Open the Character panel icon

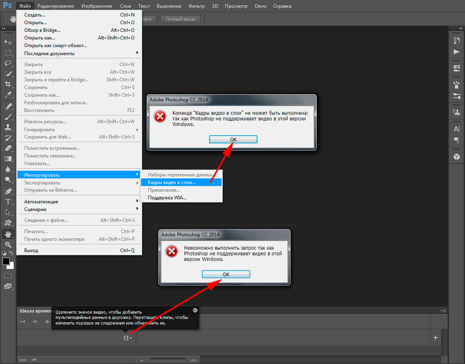457,129
